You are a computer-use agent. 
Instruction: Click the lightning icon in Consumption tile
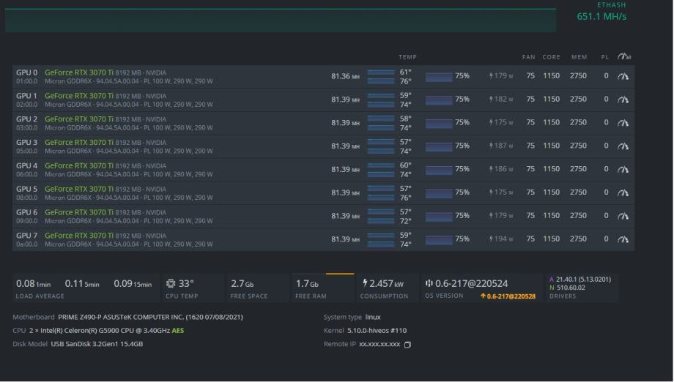pos(365,283)
